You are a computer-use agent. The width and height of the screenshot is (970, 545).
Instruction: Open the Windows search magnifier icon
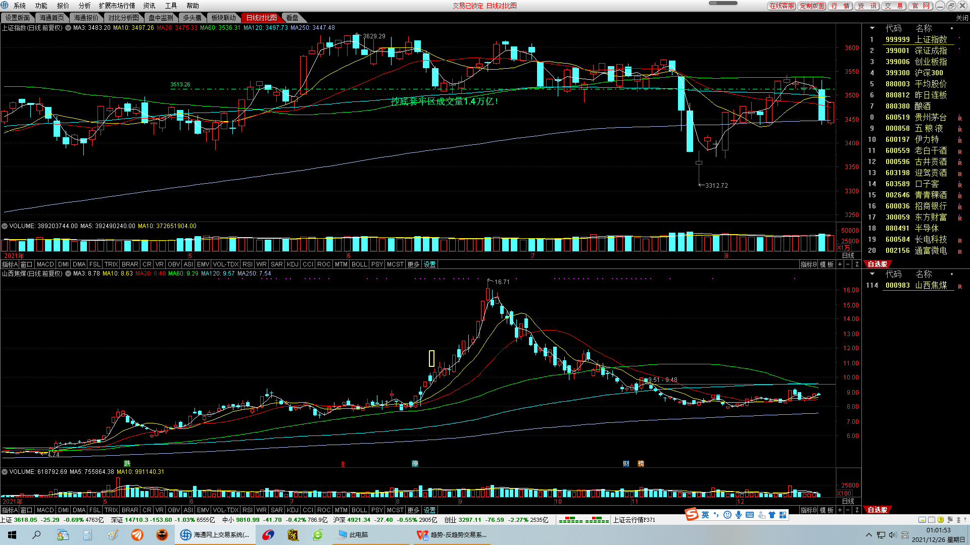point(36,535)
